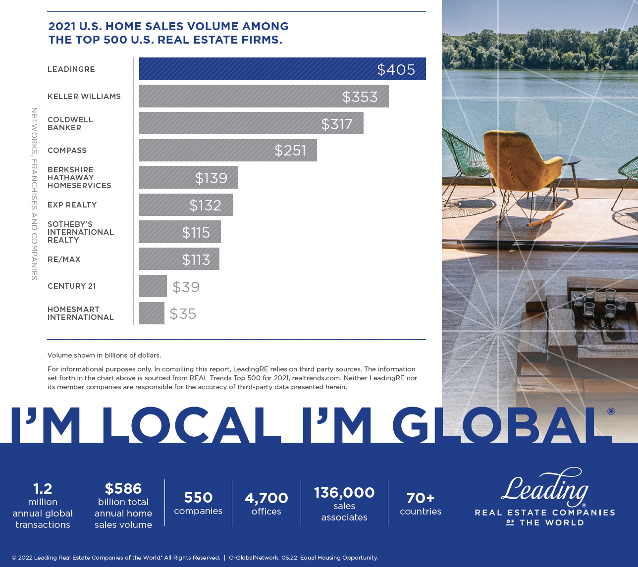Click the eXp Realty $132 bar
The width and height of the screenshot is (638, 567).
pos(186,205)
